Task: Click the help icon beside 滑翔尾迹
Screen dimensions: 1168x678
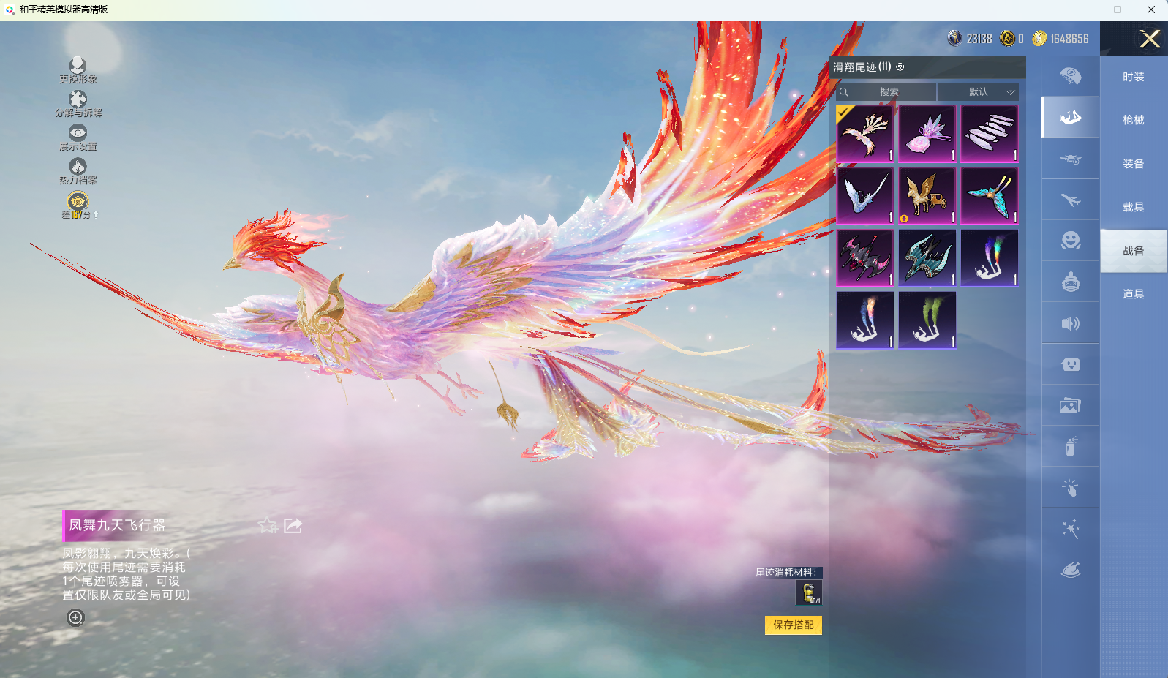Action: (900, 67)
